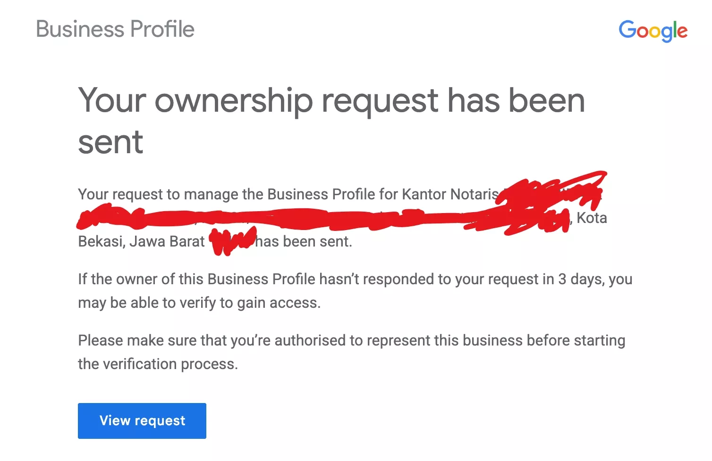712x461 pixels.
Task: Select the "Bekasi, Jawa Barat" address text
Action: tap(141, 241)
